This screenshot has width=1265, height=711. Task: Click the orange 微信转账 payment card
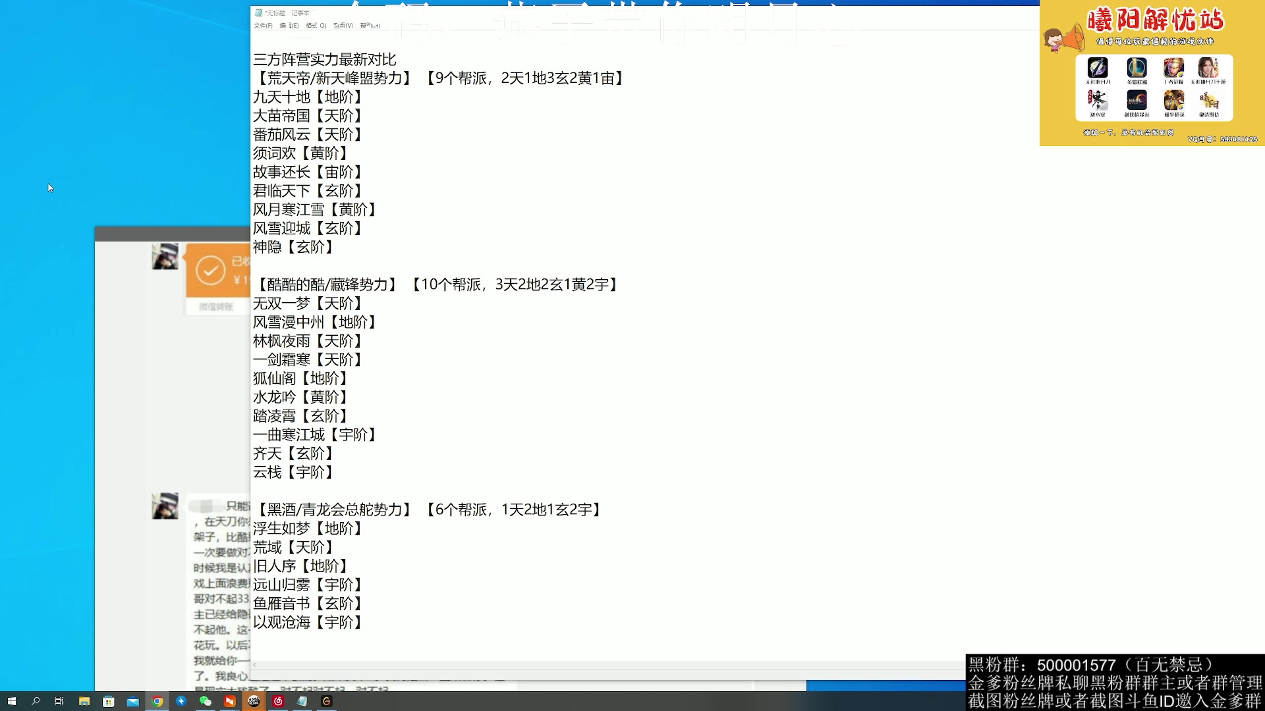(x=217, y=271)
